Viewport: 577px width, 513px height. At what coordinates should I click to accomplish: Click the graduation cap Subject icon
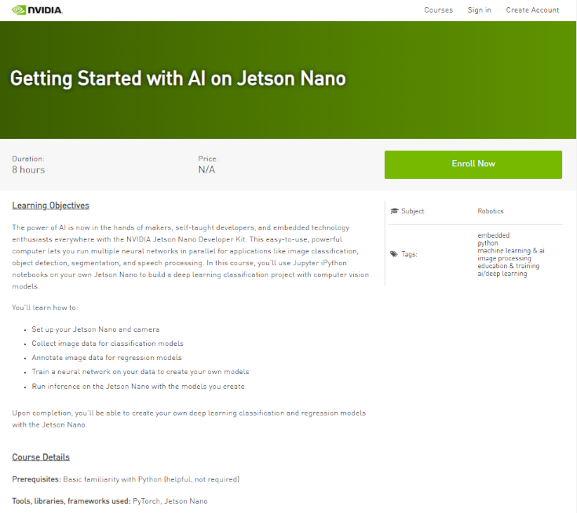coord(394,211)
